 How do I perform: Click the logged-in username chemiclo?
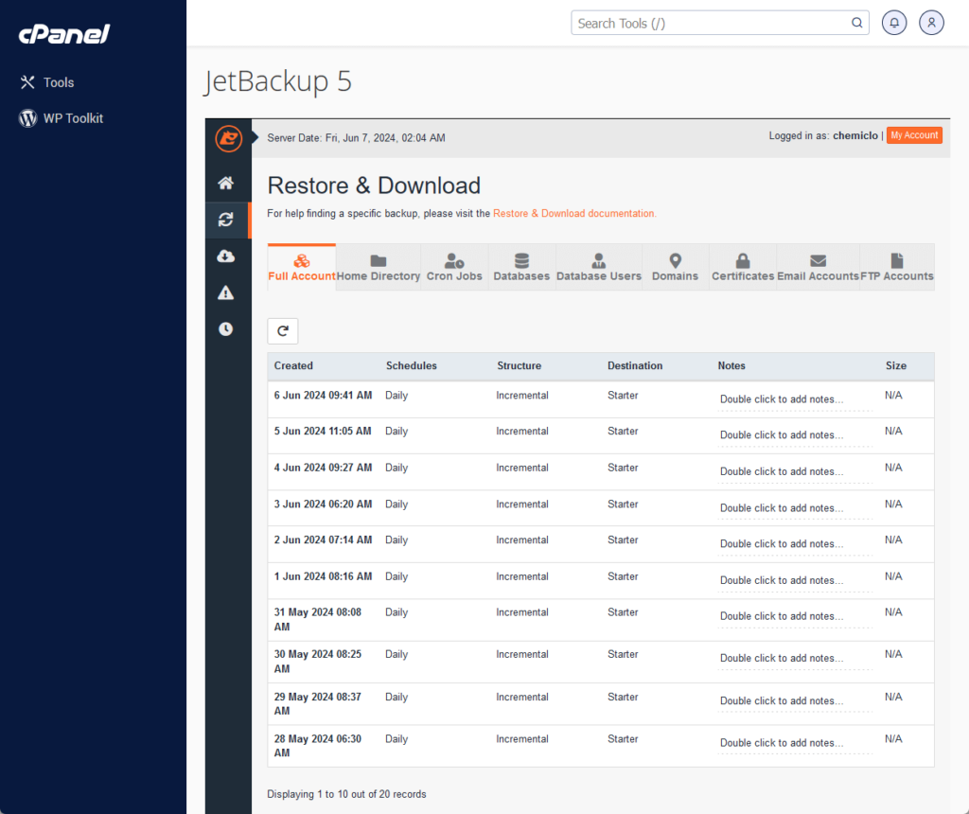(x=855, y=135)
